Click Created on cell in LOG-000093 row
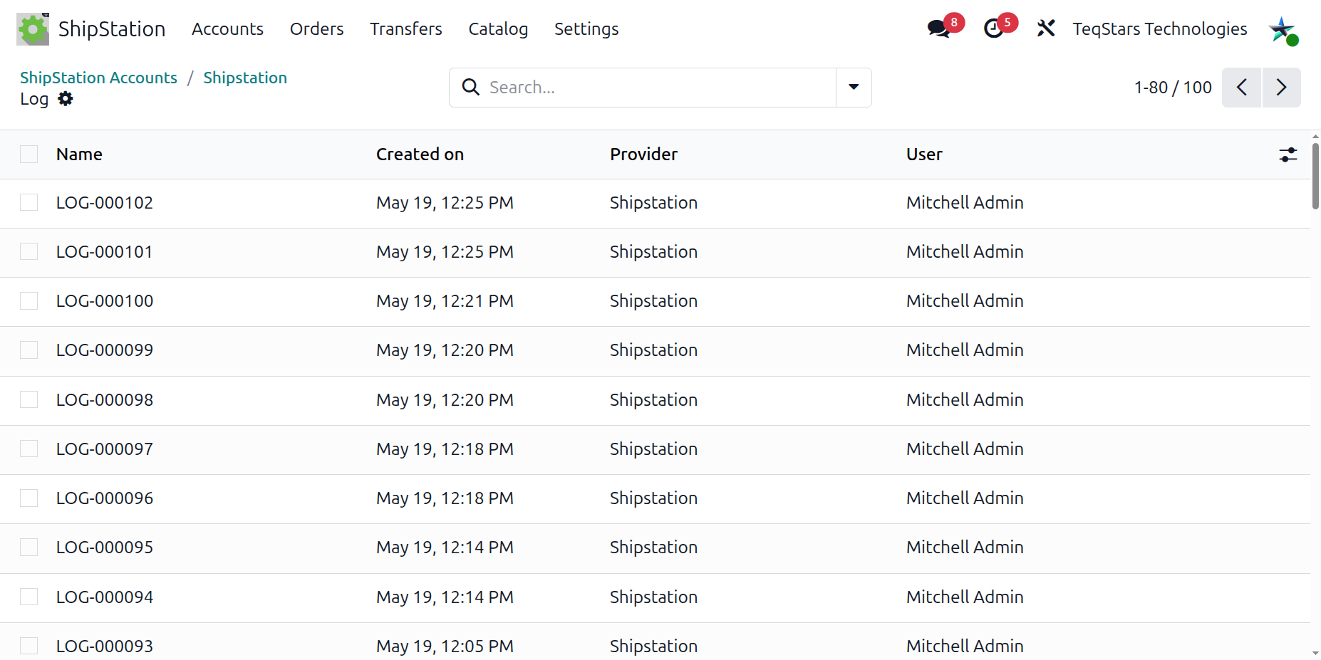This screenshot has width=1321, height=660. coord(445,646)
